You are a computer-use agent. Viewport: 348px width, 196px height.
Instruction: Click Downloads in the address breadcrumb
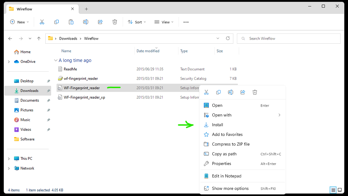68,39
